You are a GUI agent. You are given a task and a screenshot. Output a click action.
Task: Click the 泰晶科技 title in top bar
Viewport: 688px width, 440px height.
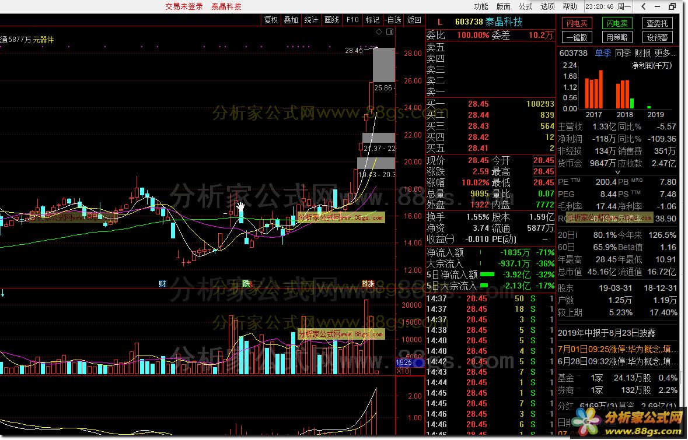coord(226,6)
